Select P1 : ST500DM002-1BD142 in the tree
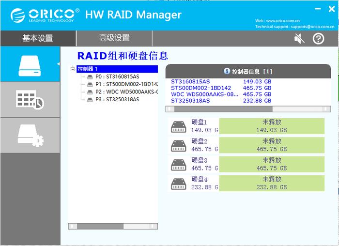The width and height of the screenshot is (339, 246). point(127,84)
